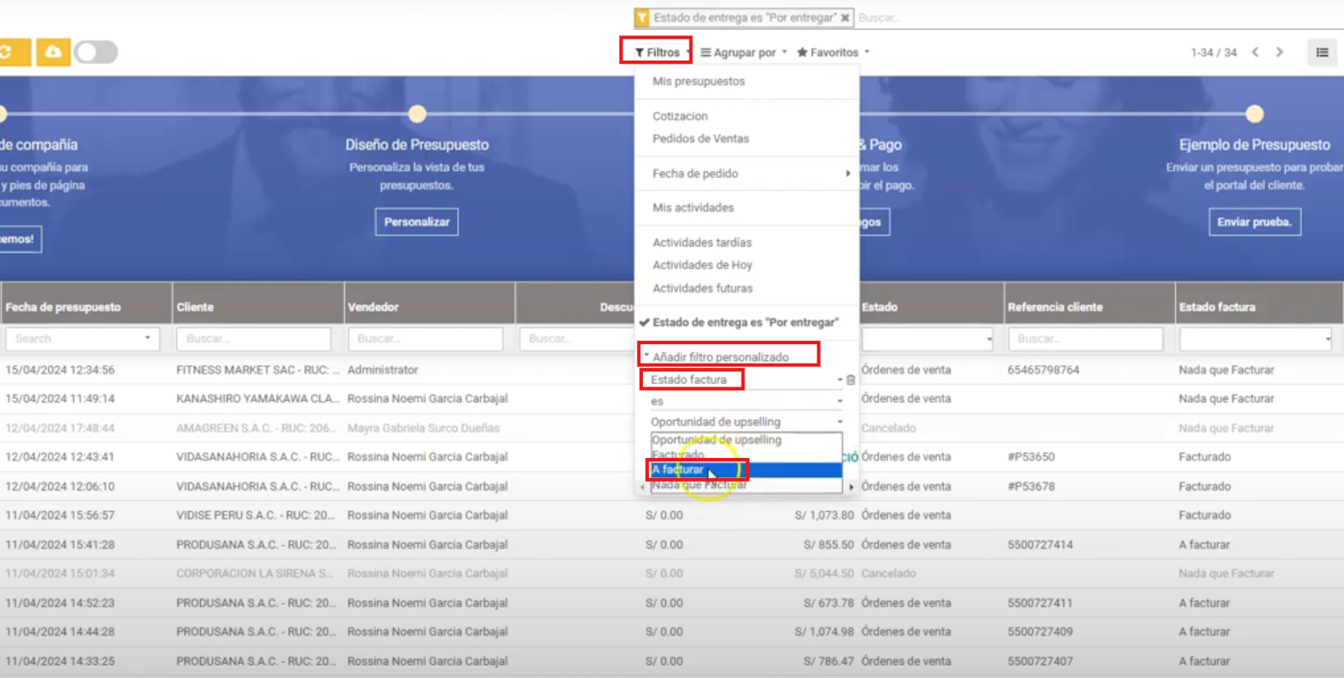Uncheck 'Estado de entrega es Por entregar' filter
Image resolution: width=1344 pixels, height=678 pixels.
pos(744,322)
